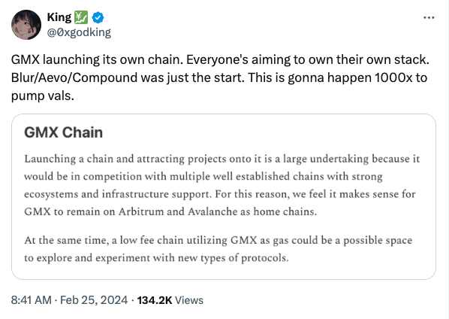Click the 8:41 AM timestamp
Screen dimensions: 449x319
click(32, 300)
